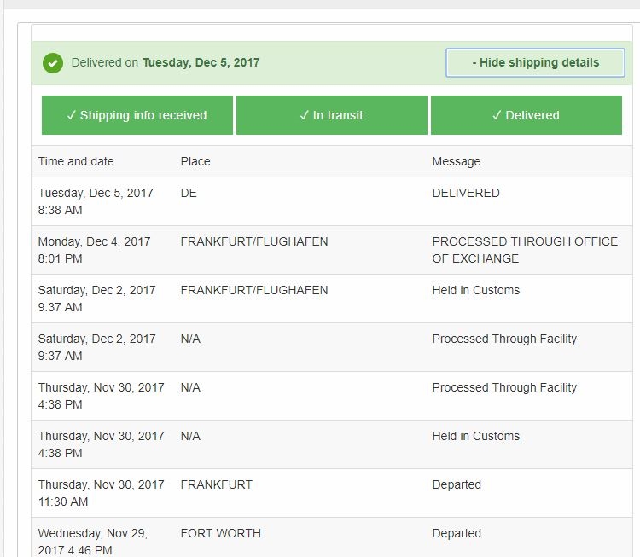Collapse using Hide shipping details button
This screenshot has width=640, height=557.
tap(535, 62)
